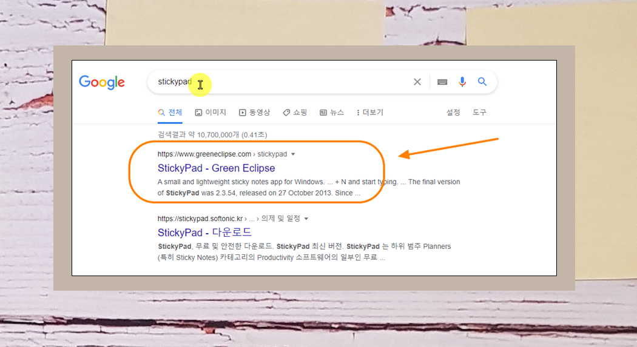Viewport: 637px width, 347px height.
Task: Click the Green Eclipse description snippet
Action: click(309, 187)
